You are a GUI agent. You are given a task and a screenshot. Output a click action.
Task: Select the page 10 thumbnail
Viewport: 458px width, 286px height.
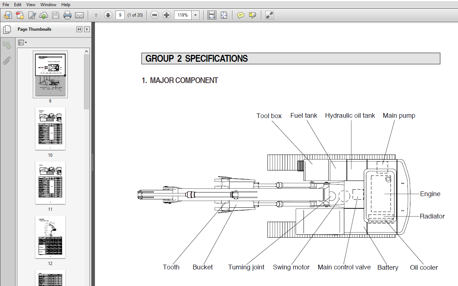50,129
